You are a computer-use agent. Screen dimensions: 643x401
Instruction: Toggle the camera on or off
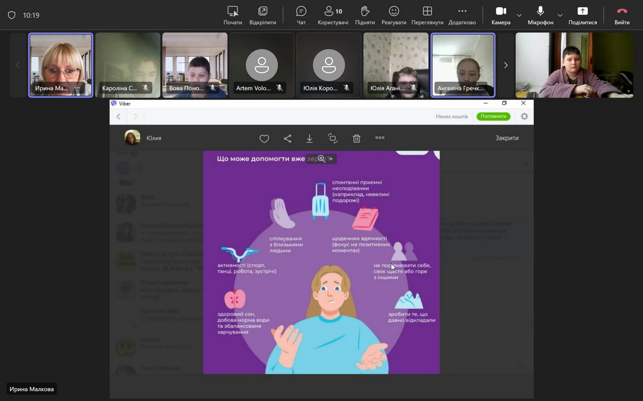500,15
